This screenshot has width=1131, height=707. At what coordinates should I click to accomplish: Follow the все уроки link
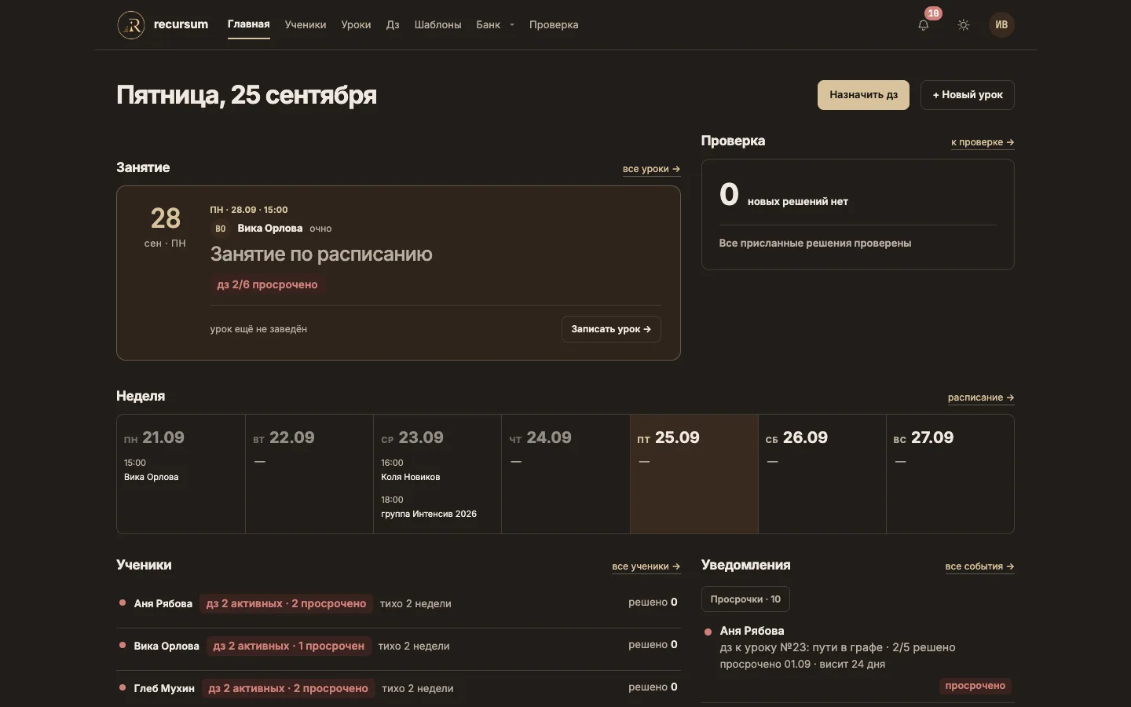(x=651, y=169)
